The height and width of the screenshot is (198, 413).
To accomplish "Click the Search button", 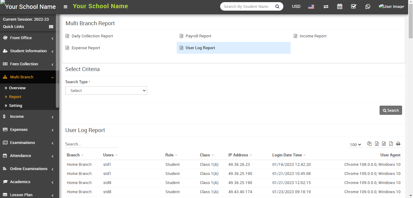I will coord(391,110).
